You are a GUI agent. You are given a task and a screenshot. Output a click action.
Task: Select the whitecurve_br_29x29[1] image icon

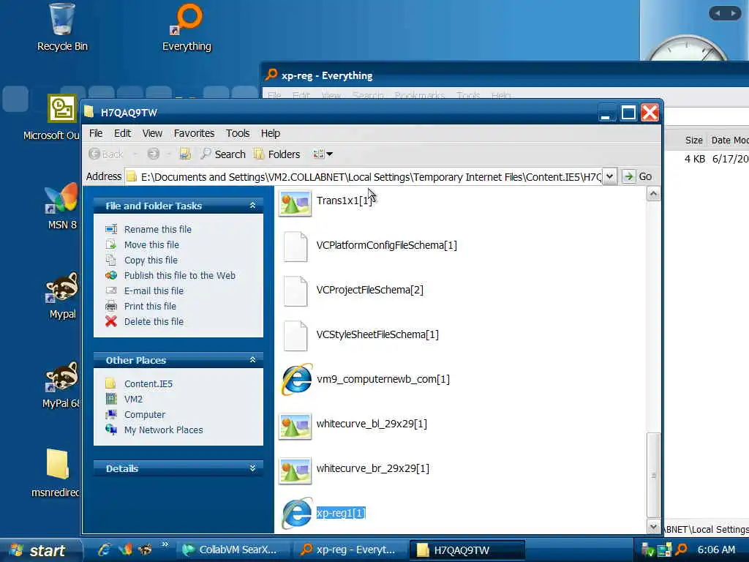coord(295,471)
